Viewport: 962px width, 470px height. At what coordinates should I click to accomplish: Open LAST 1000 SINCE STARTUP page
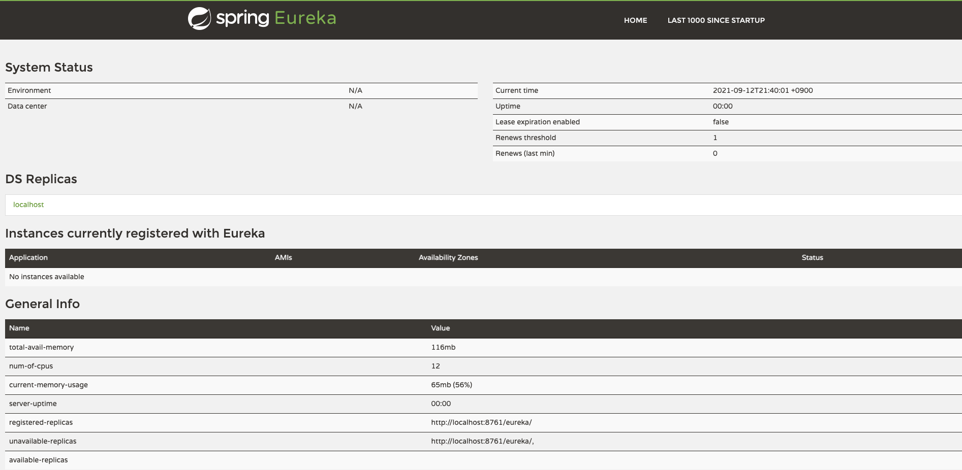coord(716,20)
